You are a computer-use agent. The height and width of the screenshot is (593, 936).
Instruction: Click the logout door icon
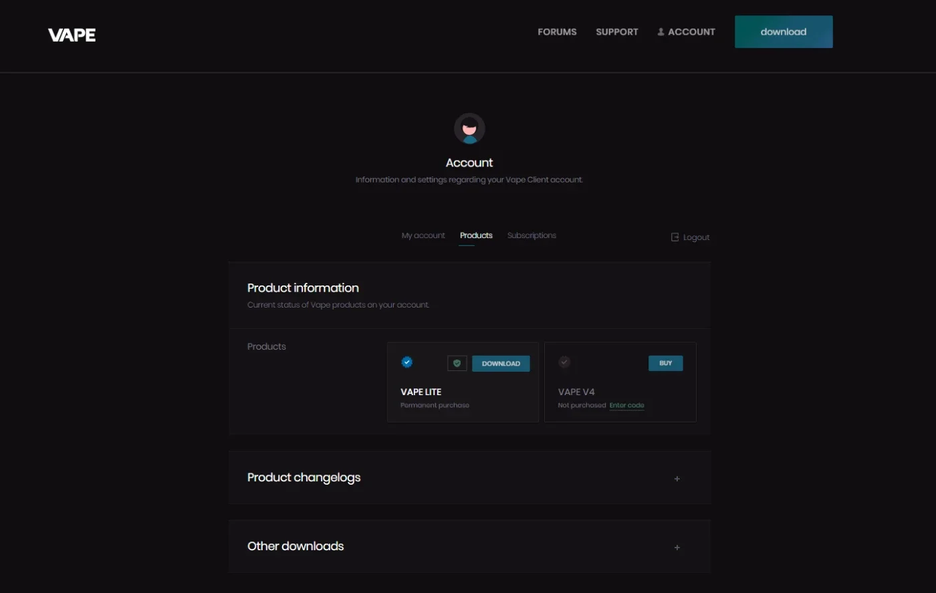pyautogui.click(x=675, y=237)
